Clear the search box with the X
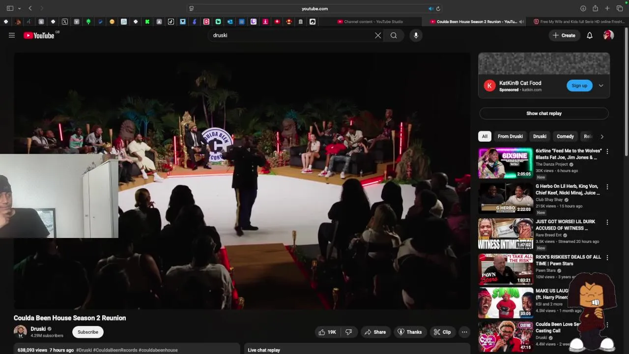This screenshot has height=354, width=629. click(x=378, y=35)
